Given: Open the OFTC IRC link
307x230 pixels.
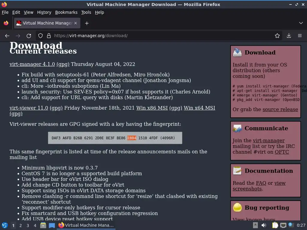Looking at the screenshot, I should [282, 152].
